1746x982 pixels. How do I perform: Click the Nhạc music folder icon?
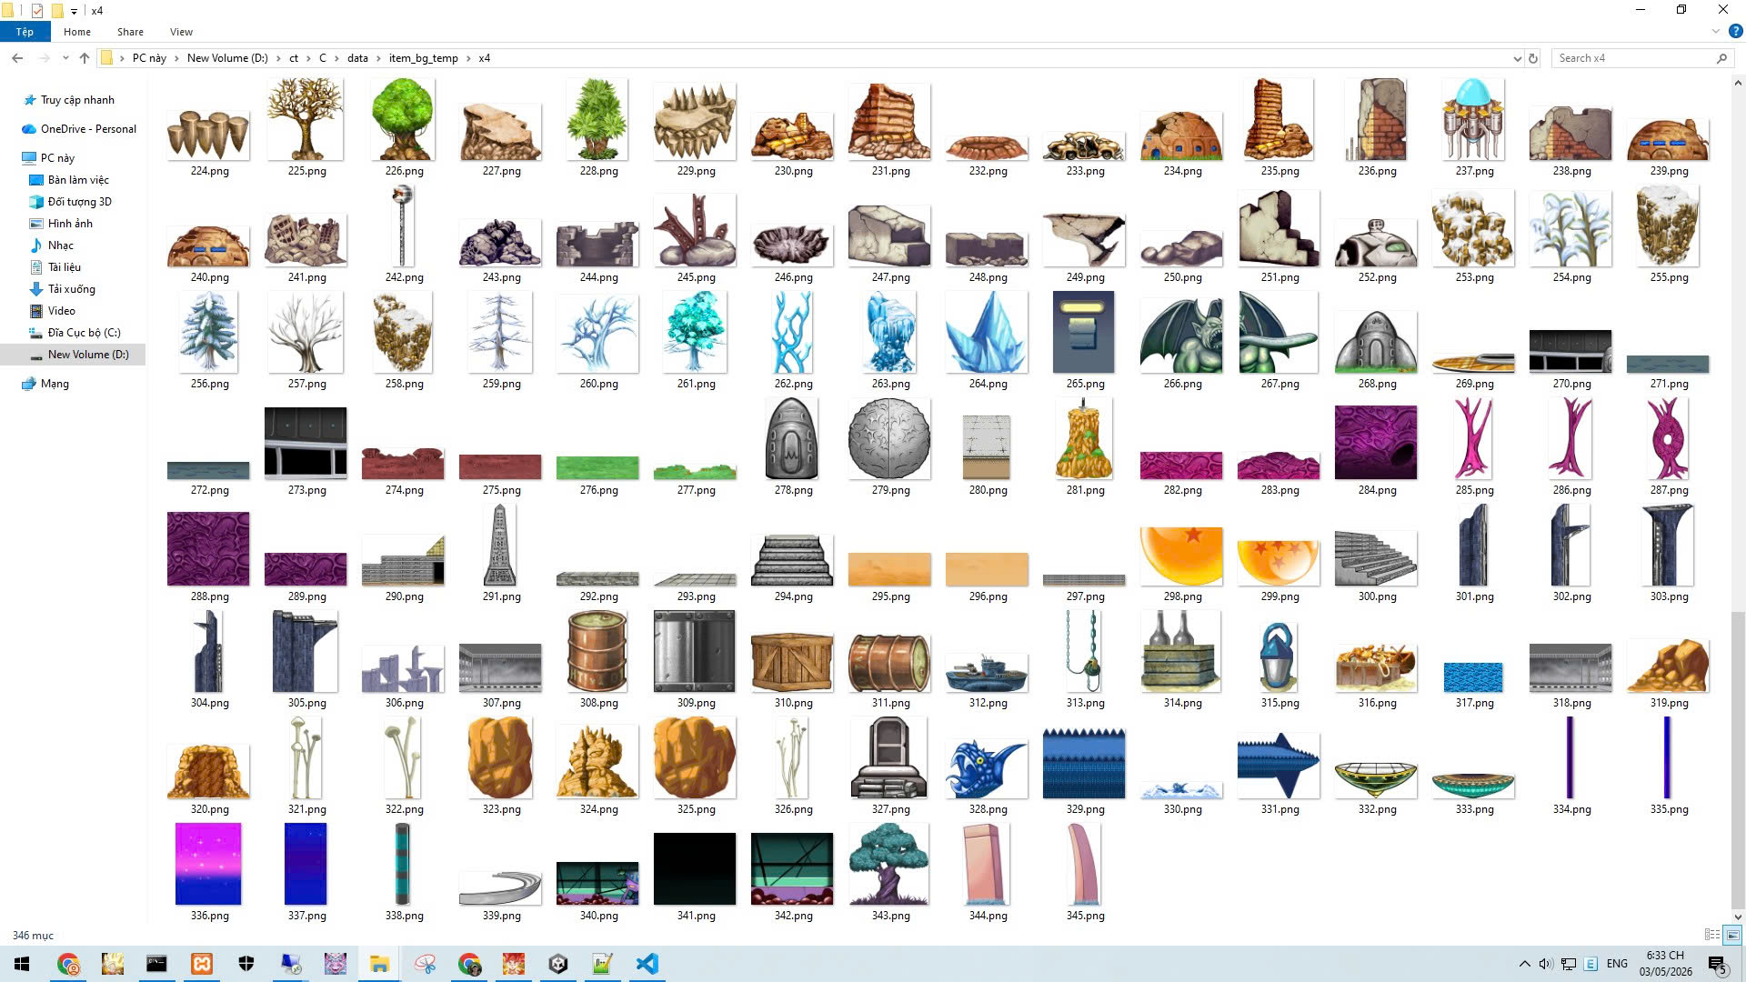[36, 245]
